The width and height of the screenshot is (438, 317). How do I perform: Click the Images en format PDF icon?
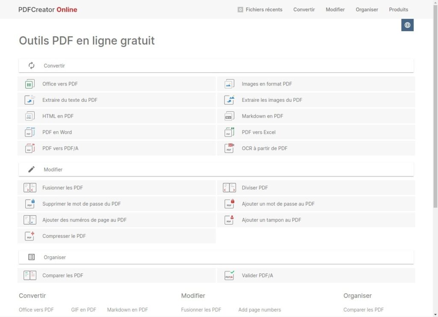click(229, 84)
